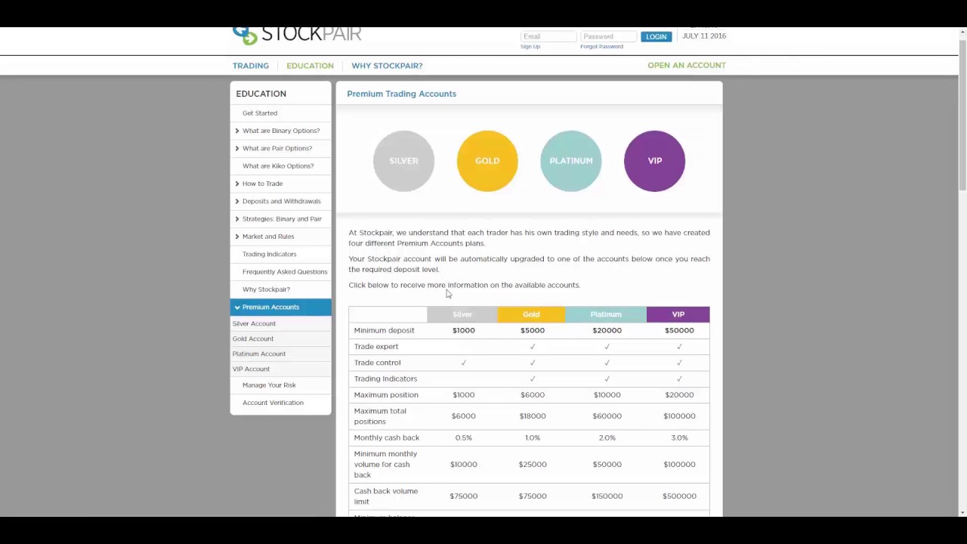Click the Gold table column header
The height and width of the screenshot is (544, 967).
coord(531,314)
